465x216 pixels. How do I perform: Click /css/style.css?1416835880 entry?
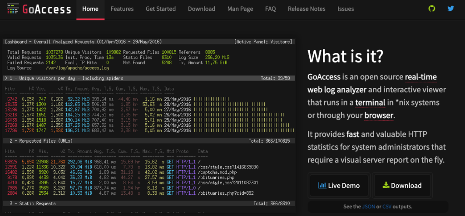[x=228, y=167]
